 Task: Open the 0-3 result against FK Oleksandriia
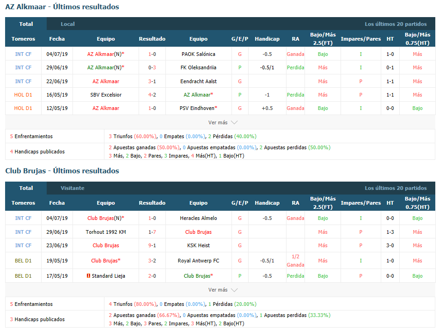click(x=152, y=67)
